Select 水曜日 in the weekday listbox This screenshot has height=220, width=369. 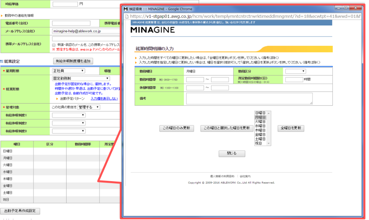tap(260, 126)
